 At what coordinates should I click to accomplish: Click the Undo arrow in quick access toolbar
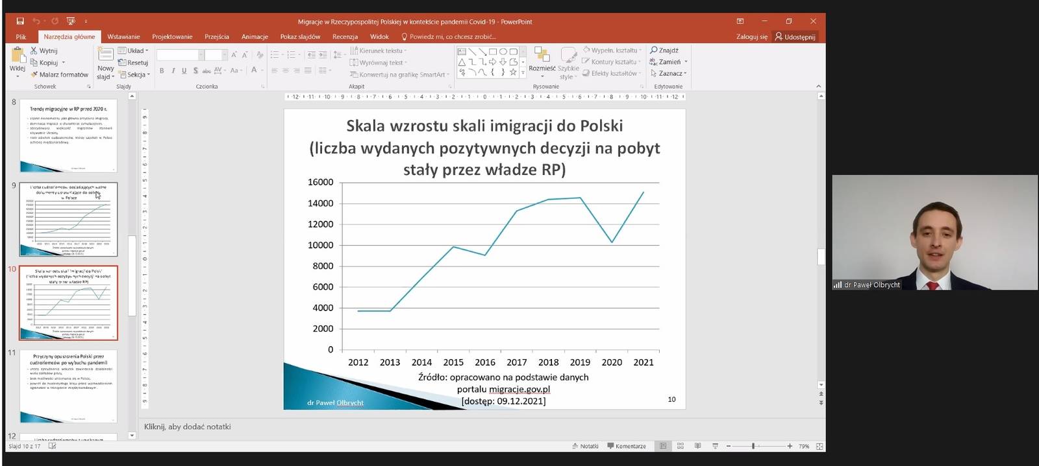[36, 21]
